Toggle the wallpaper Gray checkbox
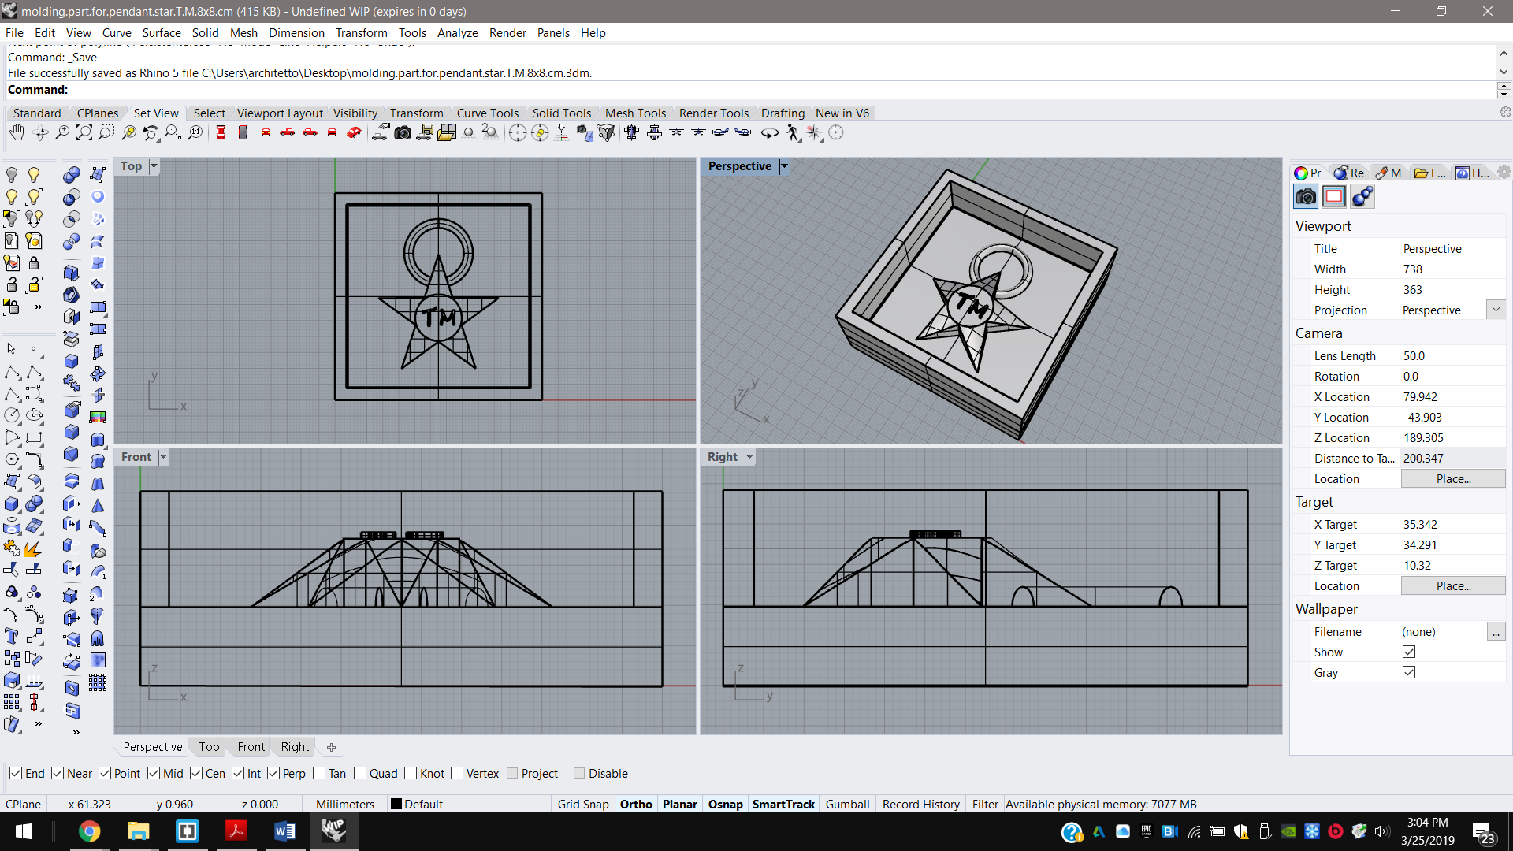1513x851 pixels. pyautogui.click(x=1409, y=672)
